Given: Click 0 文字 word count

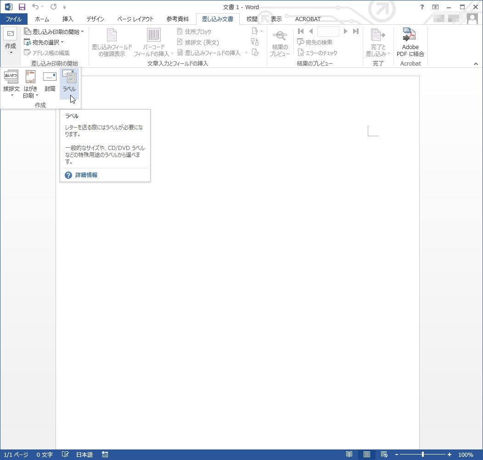Looking at the screenshot, I should coord(45,455).
